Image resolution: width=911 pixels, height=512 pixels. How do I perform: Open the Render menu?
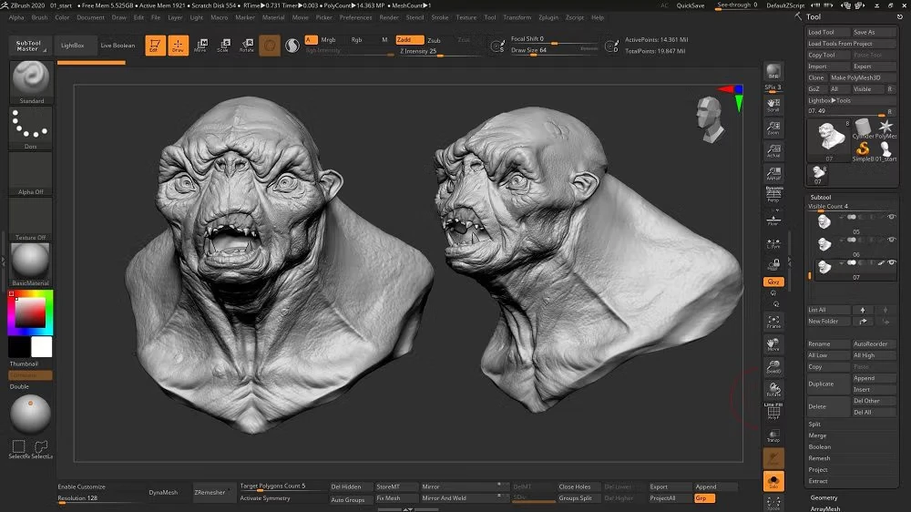pos(389,17)
